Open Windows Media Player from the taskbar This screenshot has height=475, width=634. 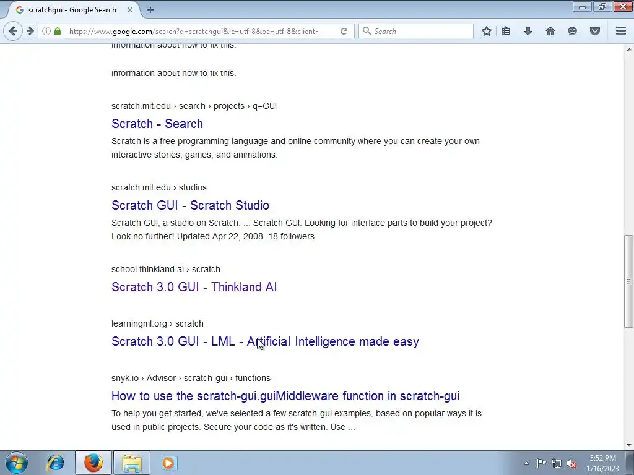pyautogui.click(x=168, y=463)
